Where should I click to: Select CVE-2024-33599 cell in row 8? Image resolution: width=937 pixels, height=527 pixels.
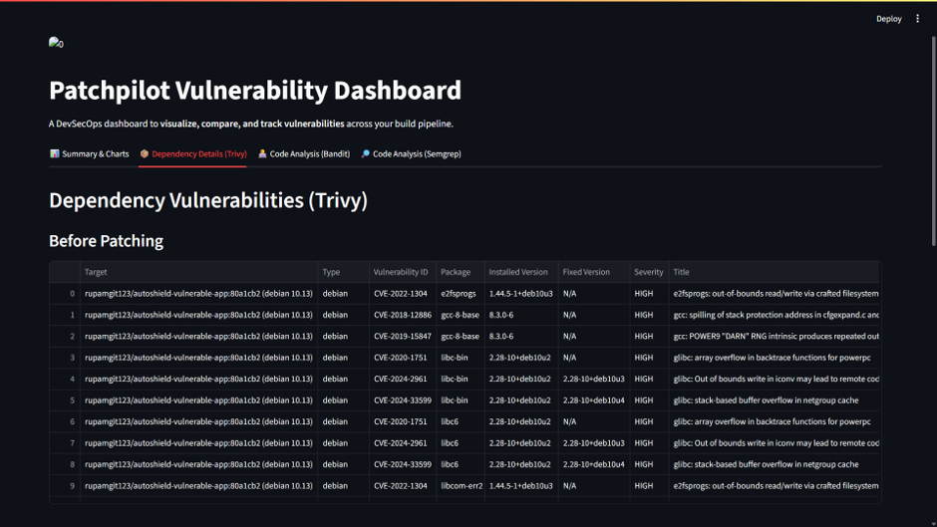[x=403, y=464]
